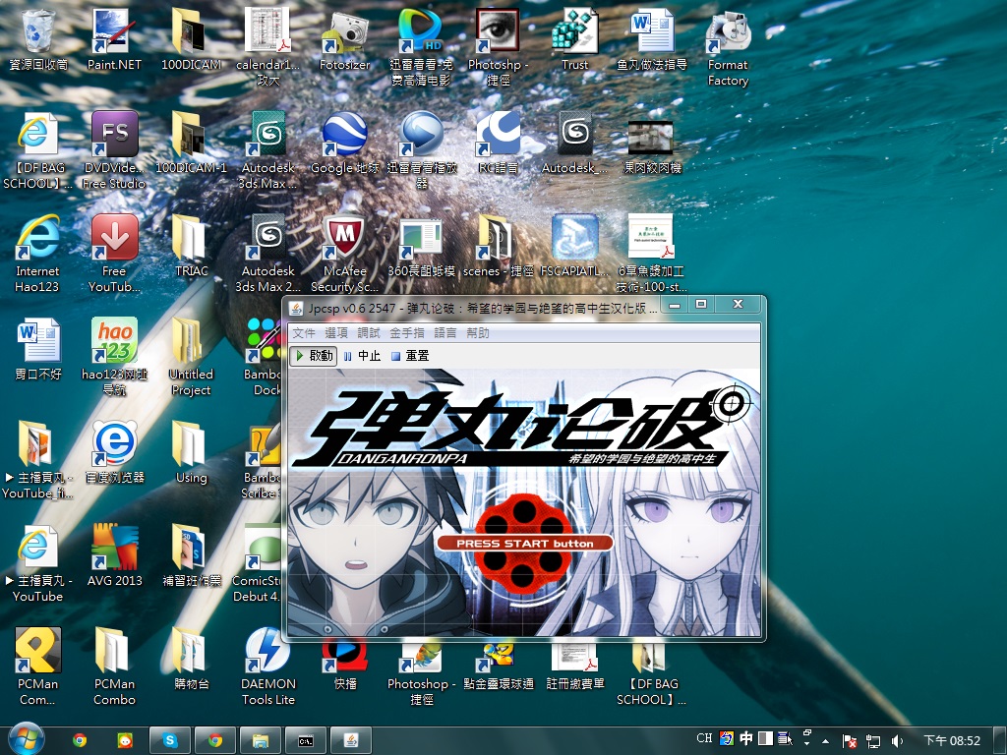This screenshot has width=1007, height=755.
Task: Select the calendar1 PDF desktop icon
Action: (x=267, y=47)
